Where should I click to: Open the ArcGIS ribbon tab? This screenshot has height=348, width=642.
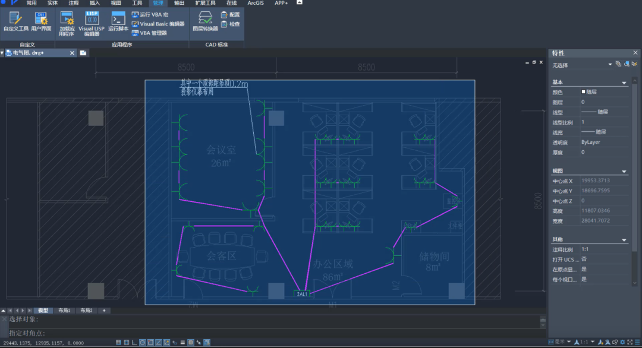(256, 3)
